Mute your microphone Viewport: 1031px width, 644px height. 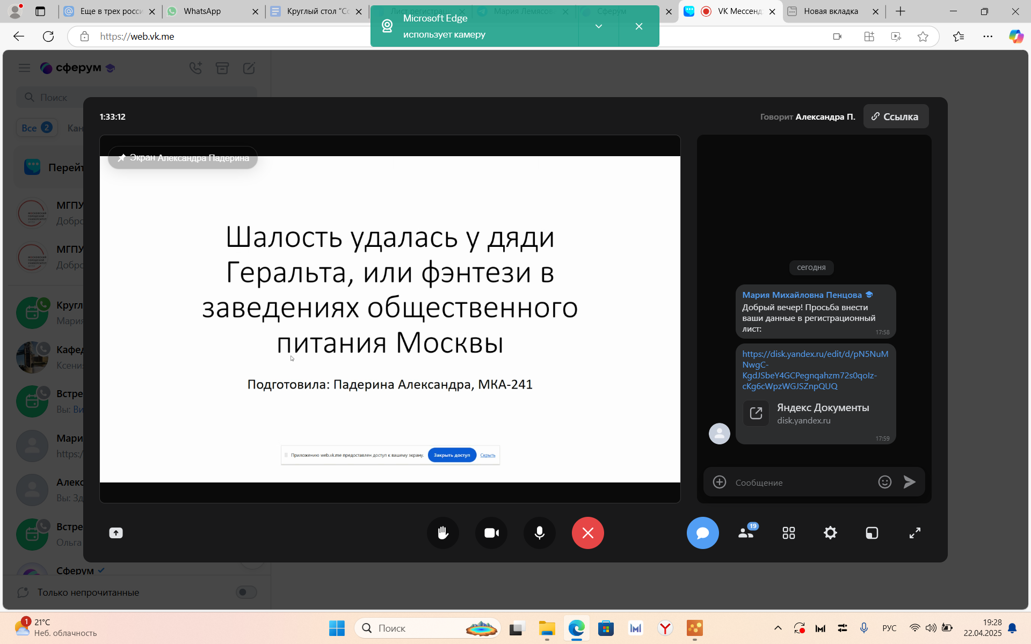539,533
